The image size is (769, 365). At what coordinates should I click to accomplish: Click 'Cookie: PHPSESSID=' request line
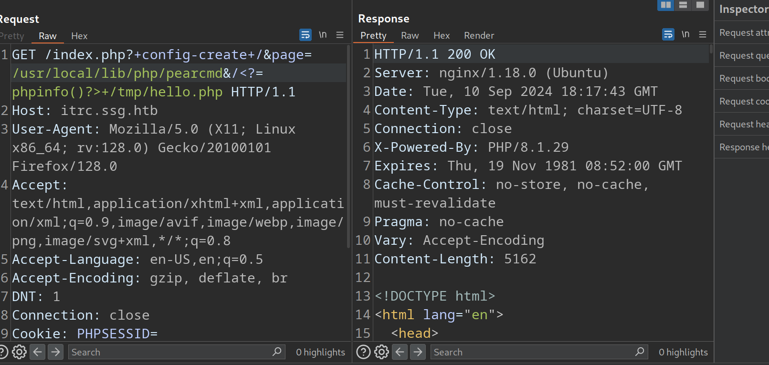point(84,334)
